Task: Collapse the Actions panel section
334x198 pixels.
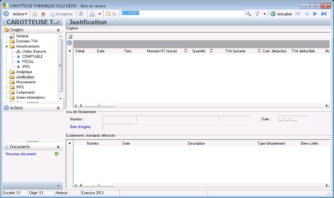Action: [x=58, y=108]
